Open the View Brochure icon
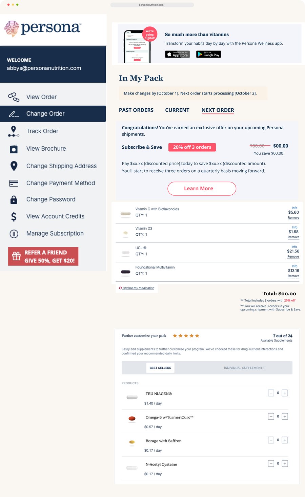Image resolution: width=305 pixels, height=497 pixels. point(14,149)
